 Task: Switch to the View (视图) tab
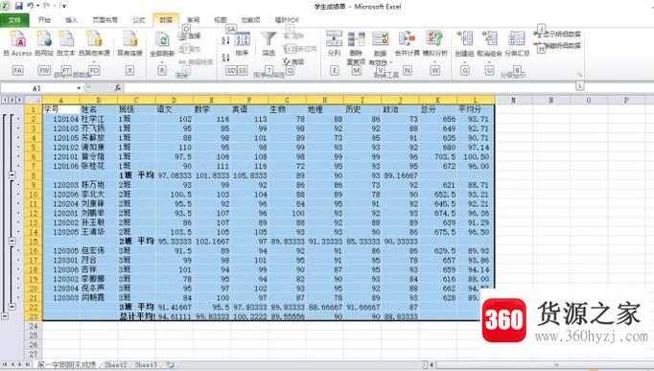[220, 19]
